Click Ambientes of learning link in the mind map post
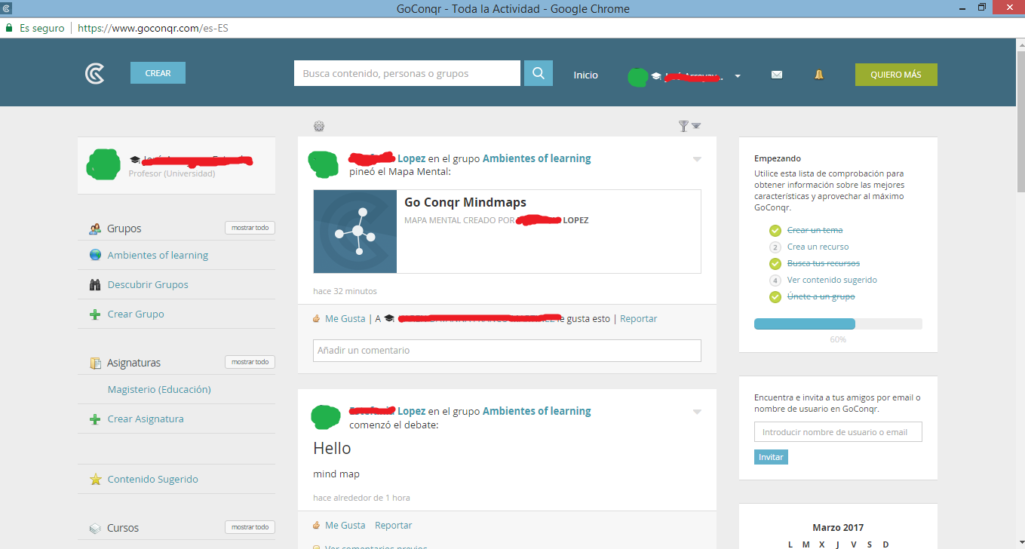1025x549 pixels. click(x=536, y=158)
